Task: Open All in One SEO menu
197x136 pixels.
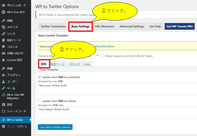Action: pos(16,12)
